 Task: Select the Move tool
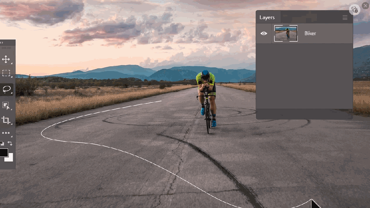pyautogui.click(x=6, y=59)
